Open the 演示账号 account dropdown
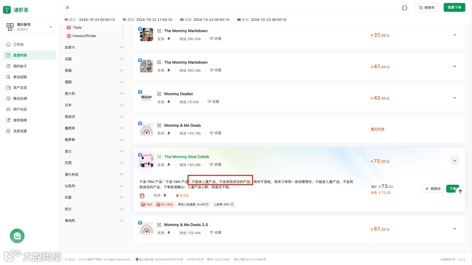The image size is (472, 265). 29,27
